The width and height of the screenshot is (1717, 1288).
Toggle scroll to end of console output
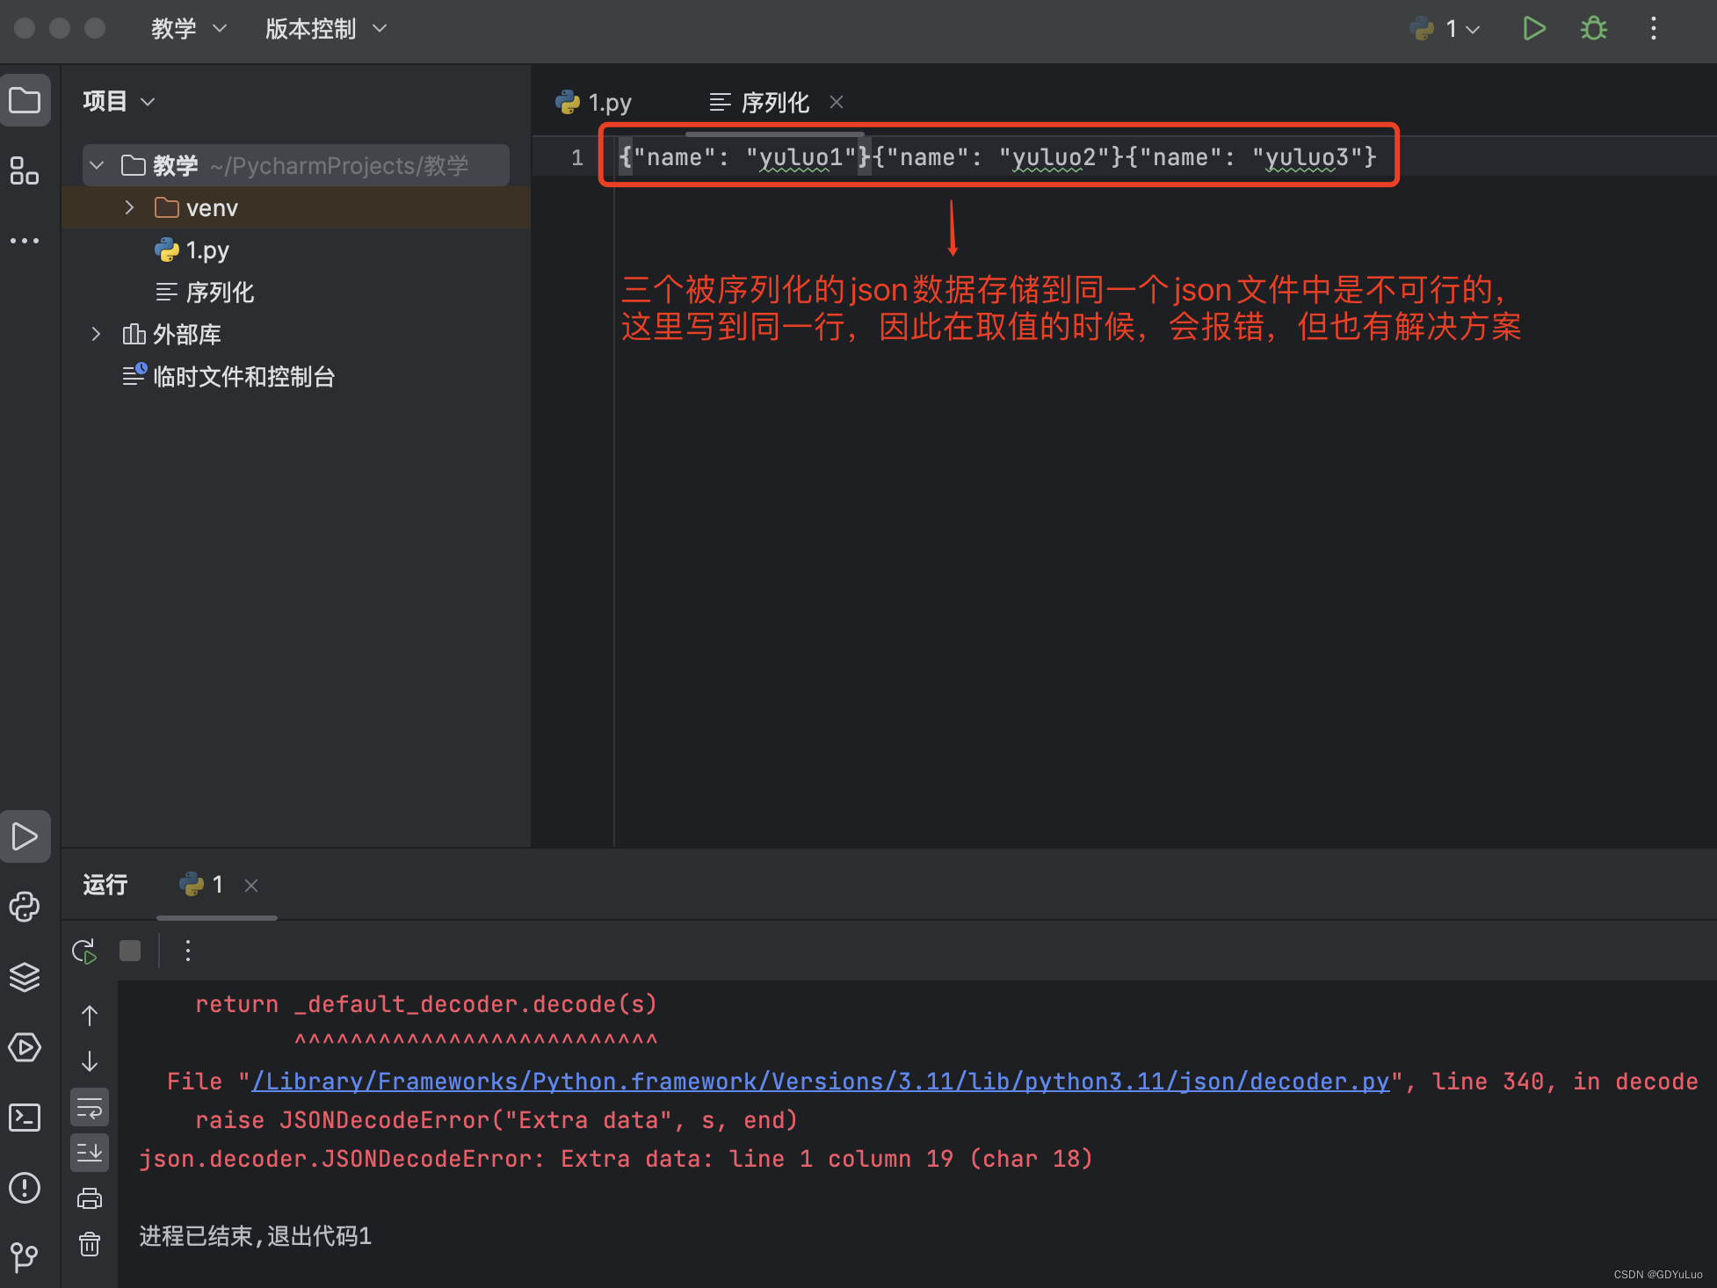click(90, 1153)
